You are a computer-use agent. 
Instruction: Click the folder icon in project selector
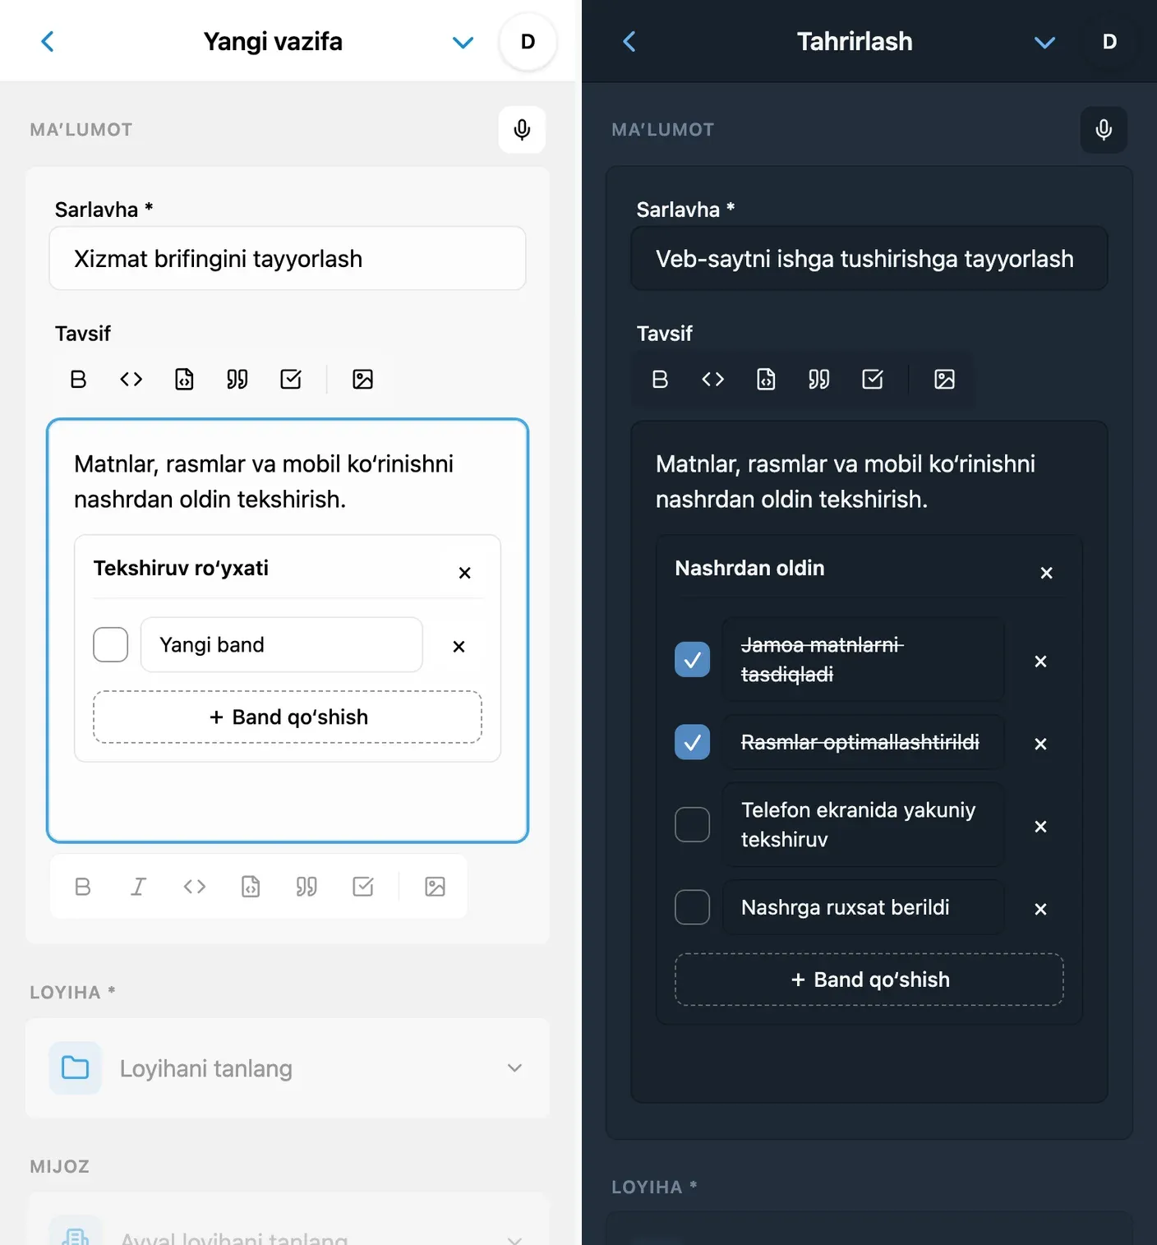click(76, 1068)
